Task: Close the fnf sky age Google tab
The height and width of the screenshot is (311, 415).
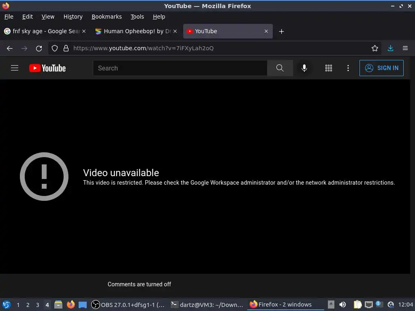Action: tap(84, 31)
